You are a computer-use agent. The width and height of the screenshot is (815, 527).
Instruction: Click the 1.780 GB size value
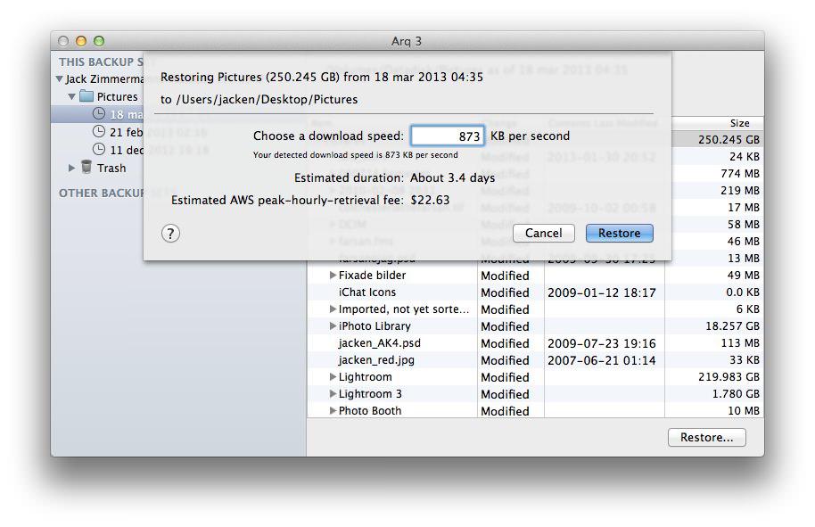736,393
